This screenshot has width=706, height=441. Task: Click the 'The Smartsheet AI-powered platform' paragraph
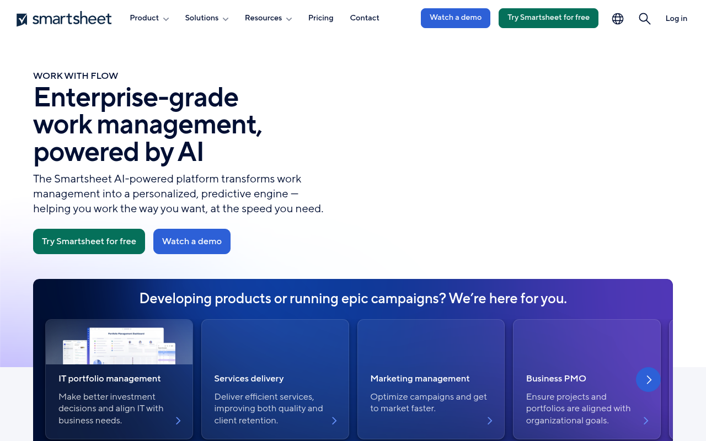[178, 194]
